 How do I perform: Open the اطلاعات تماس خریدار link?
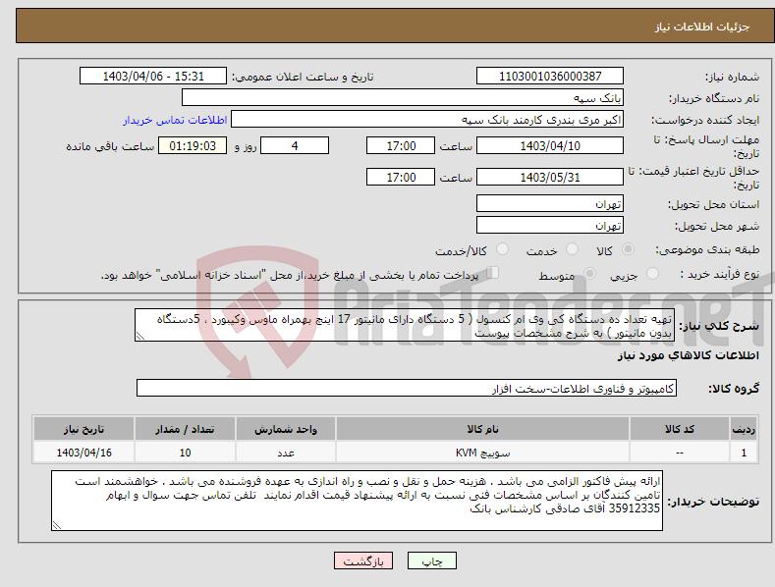click(175, 120)
